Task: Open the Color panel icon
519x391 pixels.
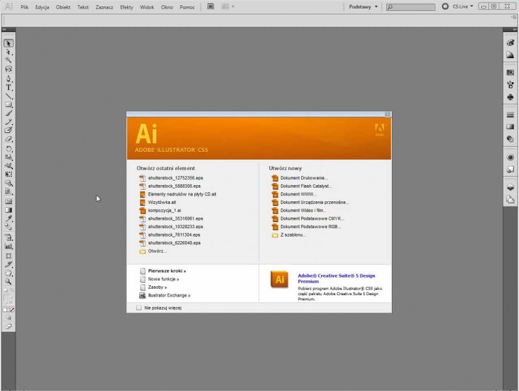Action: click(x=511, y=43)
